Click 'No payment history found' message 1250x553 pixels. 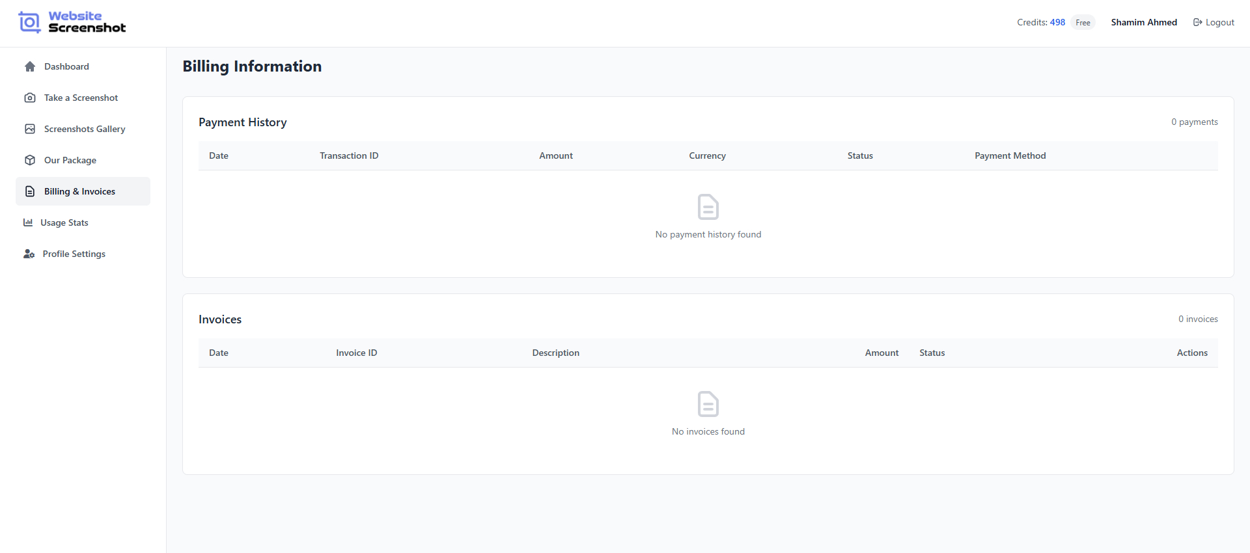pos(708,234)
